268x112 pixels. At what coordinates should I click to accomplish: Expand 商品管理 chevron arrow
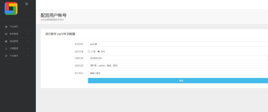pyautogui.click(x=28, y=41)
